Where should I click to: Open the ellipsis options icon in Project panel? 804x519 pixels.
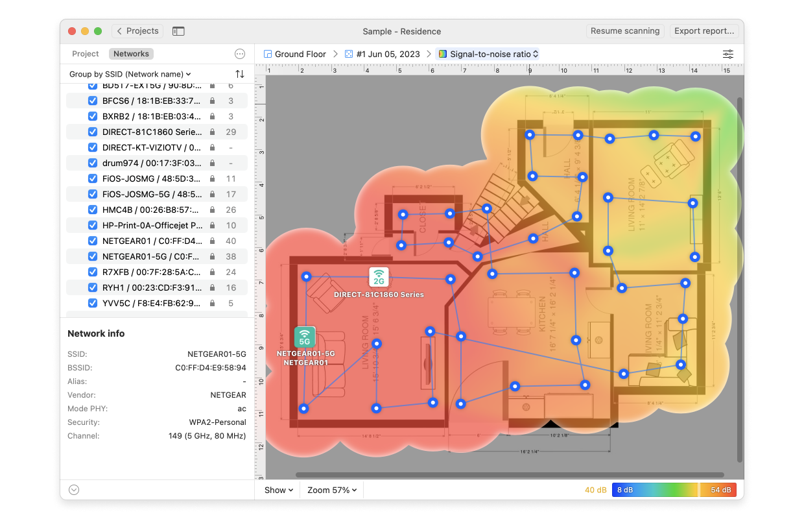click(240, 53)
